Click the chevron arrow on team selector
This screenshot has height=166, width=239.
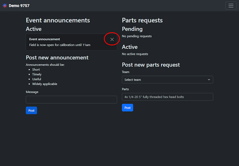coord(209,80)
